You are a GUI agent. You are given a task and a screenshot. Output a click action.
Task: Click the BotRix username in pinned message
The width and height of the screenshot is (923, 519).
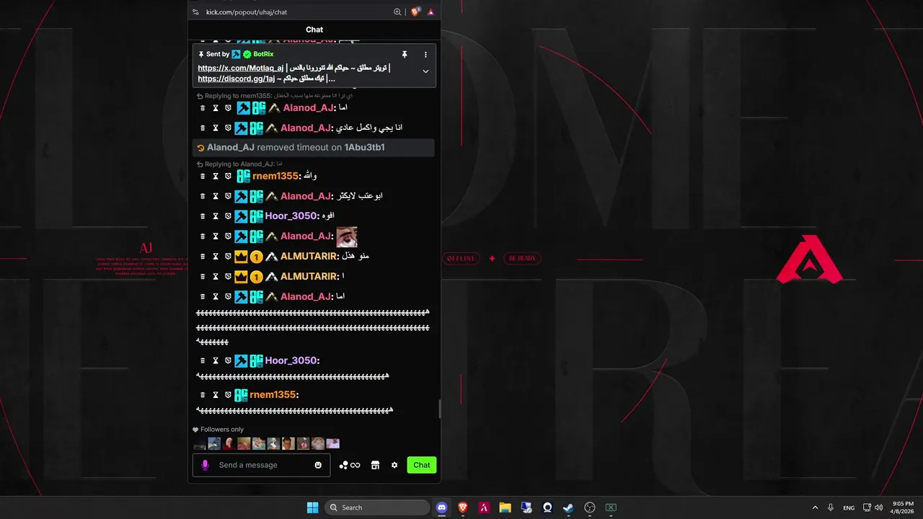point(263,54)
